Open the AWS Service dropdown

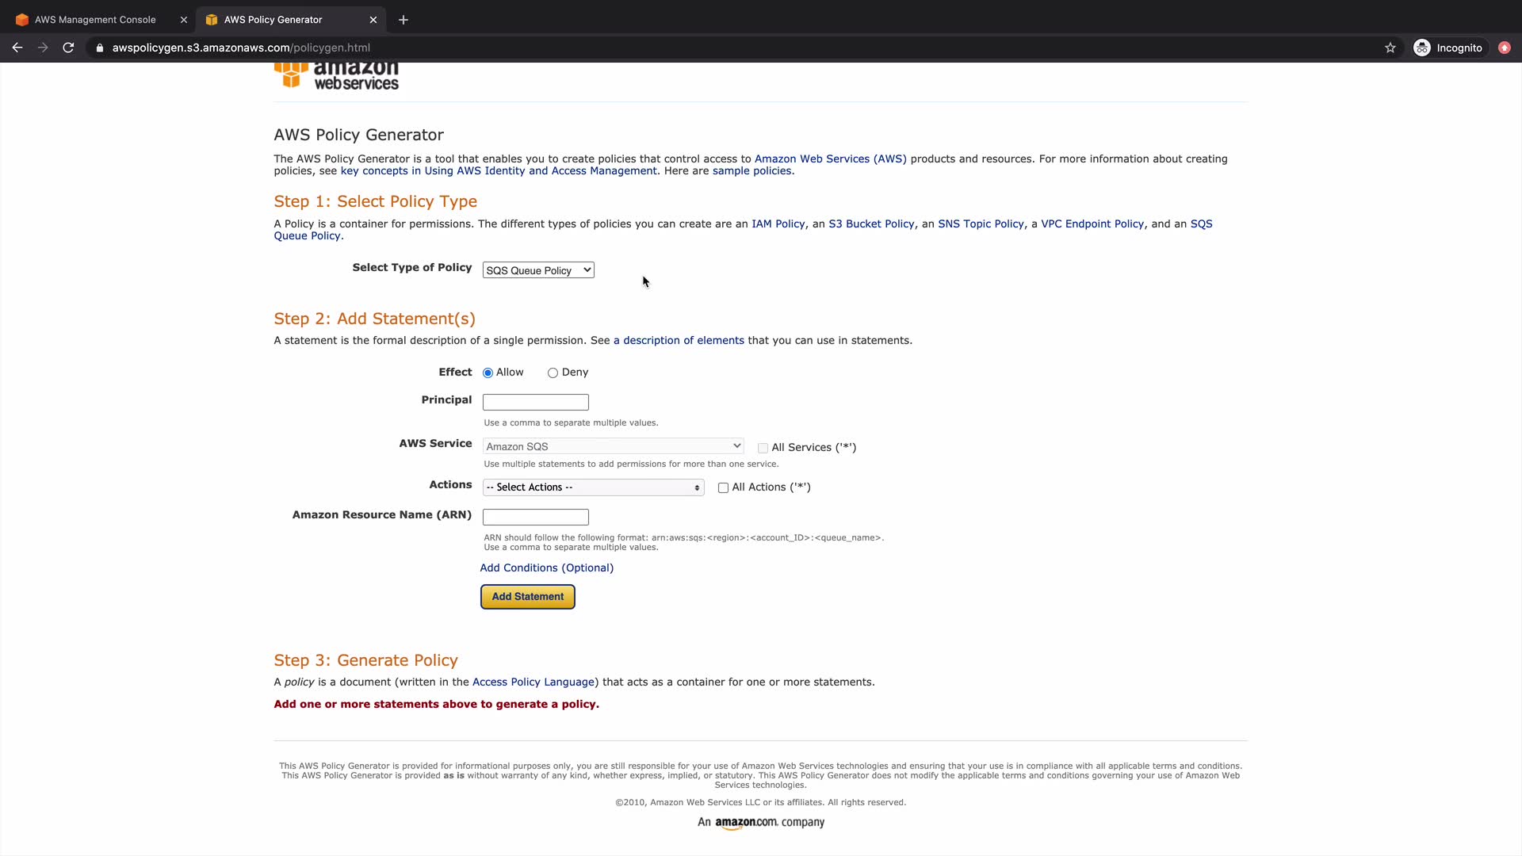tap(613, 446)
